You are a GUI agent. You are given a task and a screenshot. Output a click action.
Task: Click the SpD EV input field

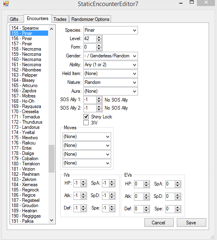pyautogui.click(x=170, y=196)
